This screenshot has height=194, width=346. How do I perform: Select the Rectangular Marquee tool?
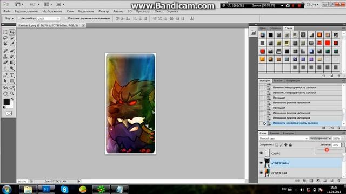tap(5, 32)
